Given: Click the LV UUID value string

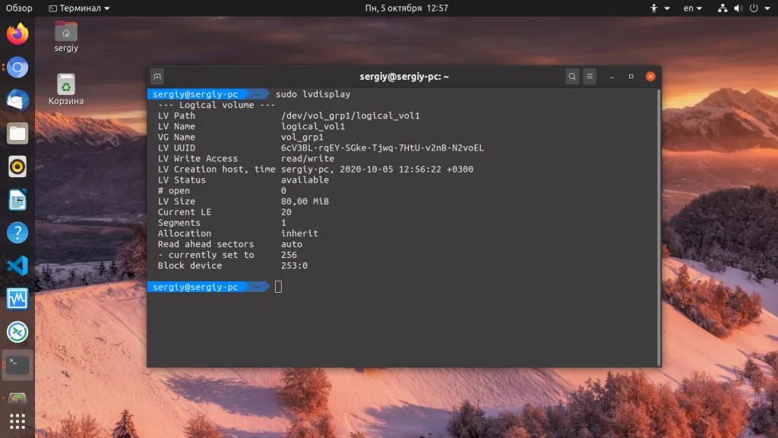Looking at the screenshot, I should (383, 148).
